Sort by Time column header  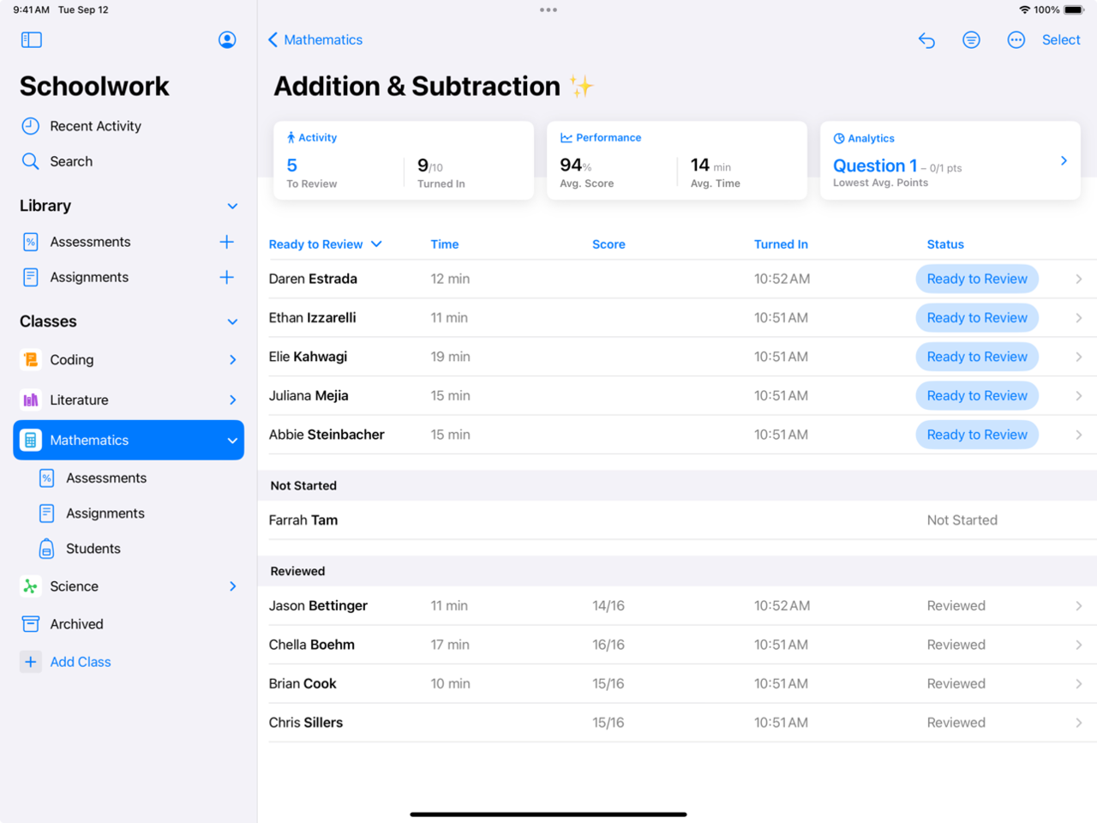click(445, 244)
